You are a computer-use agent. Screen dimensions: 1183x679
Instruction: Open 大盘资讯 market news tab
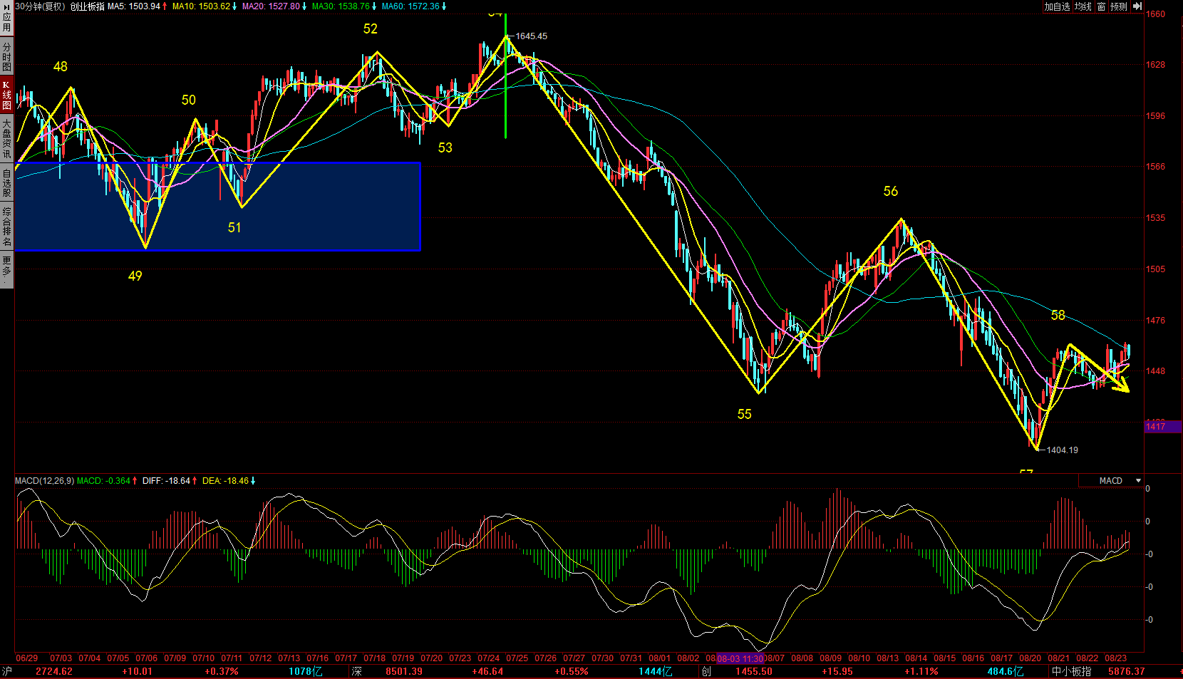point(6,139)
